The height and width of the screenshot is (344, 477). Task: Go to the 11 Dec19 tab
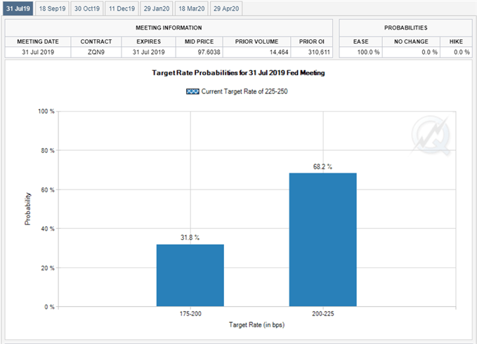(x=122, y=8)
